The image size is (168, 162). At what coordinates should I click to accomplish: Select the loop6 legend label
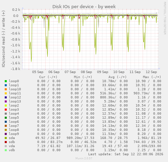(14, 122)
